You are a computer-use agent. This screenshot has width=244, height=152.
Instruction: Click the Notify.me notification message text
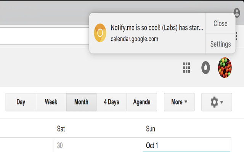point(157,28)
